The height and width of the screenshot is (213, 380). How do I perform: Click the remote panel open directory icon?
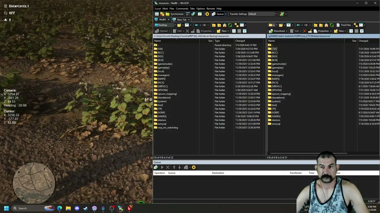coord(281,25)
